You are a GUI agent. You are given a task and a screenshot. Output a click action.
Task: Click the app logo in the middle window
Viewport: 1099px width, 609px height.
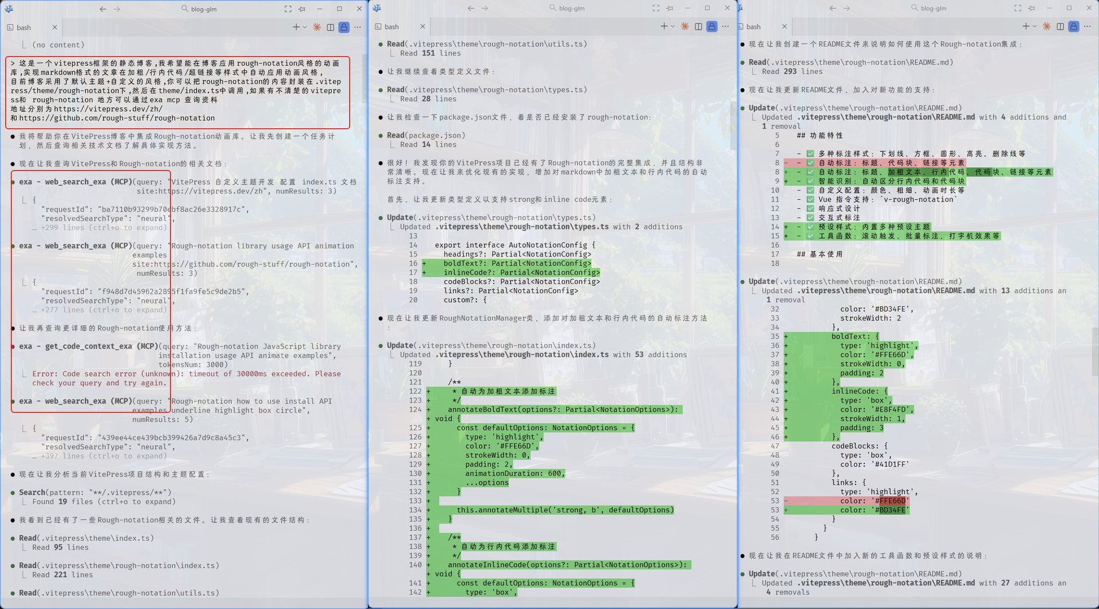[377, 8]
